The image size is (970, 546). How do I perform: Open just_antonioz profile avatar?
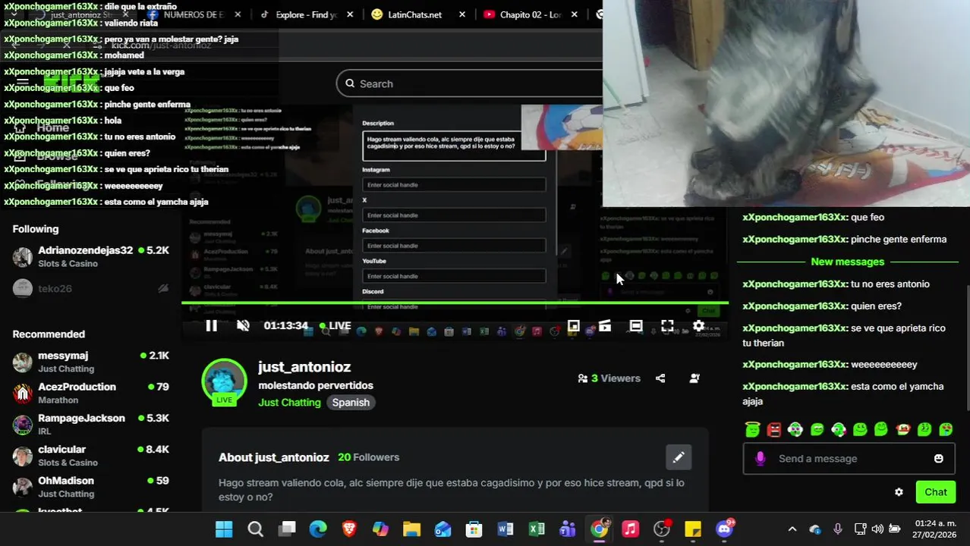point(224,381)
